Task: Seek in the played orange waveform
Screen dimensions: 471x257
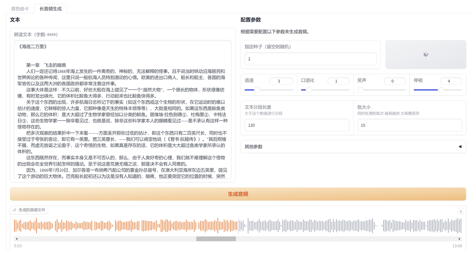Action: [x=126, y=226]
